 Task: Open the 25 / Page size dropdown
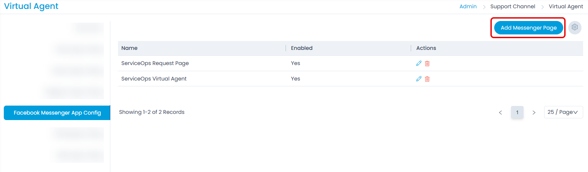(563, 112)
